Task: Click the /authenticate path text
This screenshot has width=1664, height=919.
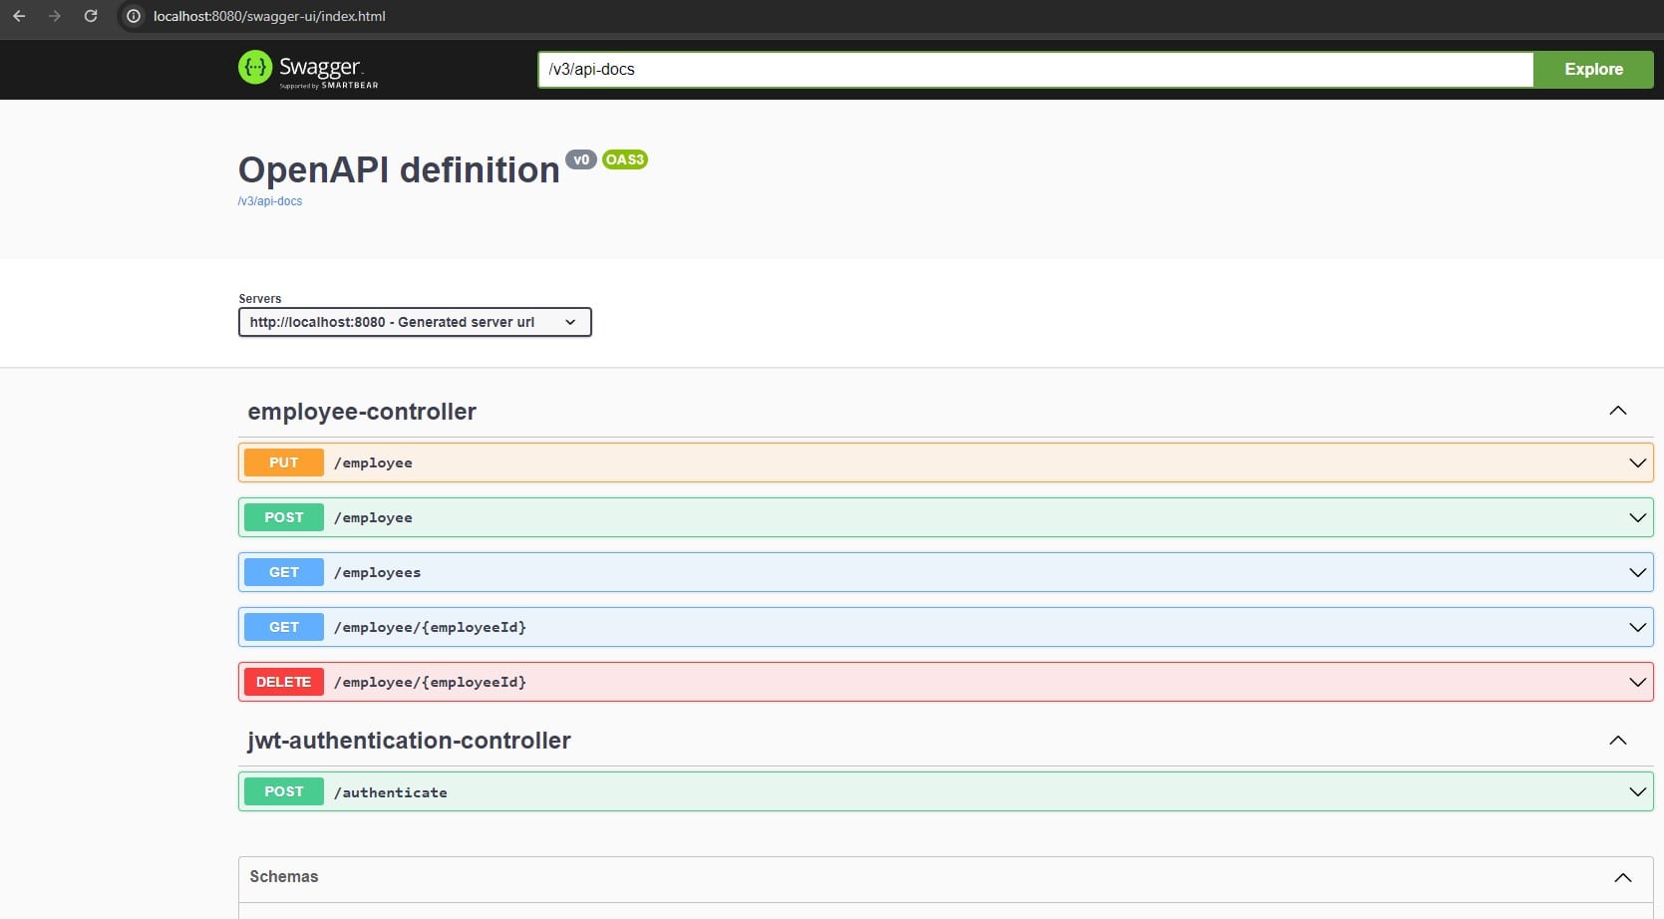Action: pyautogui.click(x=390, y=792)
